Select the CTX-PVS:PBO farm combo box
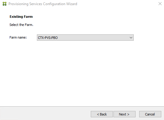 [x=85, y=37]
